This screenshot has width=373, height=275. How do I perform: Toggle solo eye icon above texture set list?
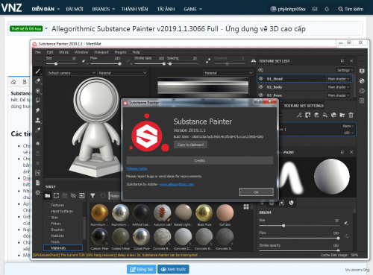pos(261,70)
